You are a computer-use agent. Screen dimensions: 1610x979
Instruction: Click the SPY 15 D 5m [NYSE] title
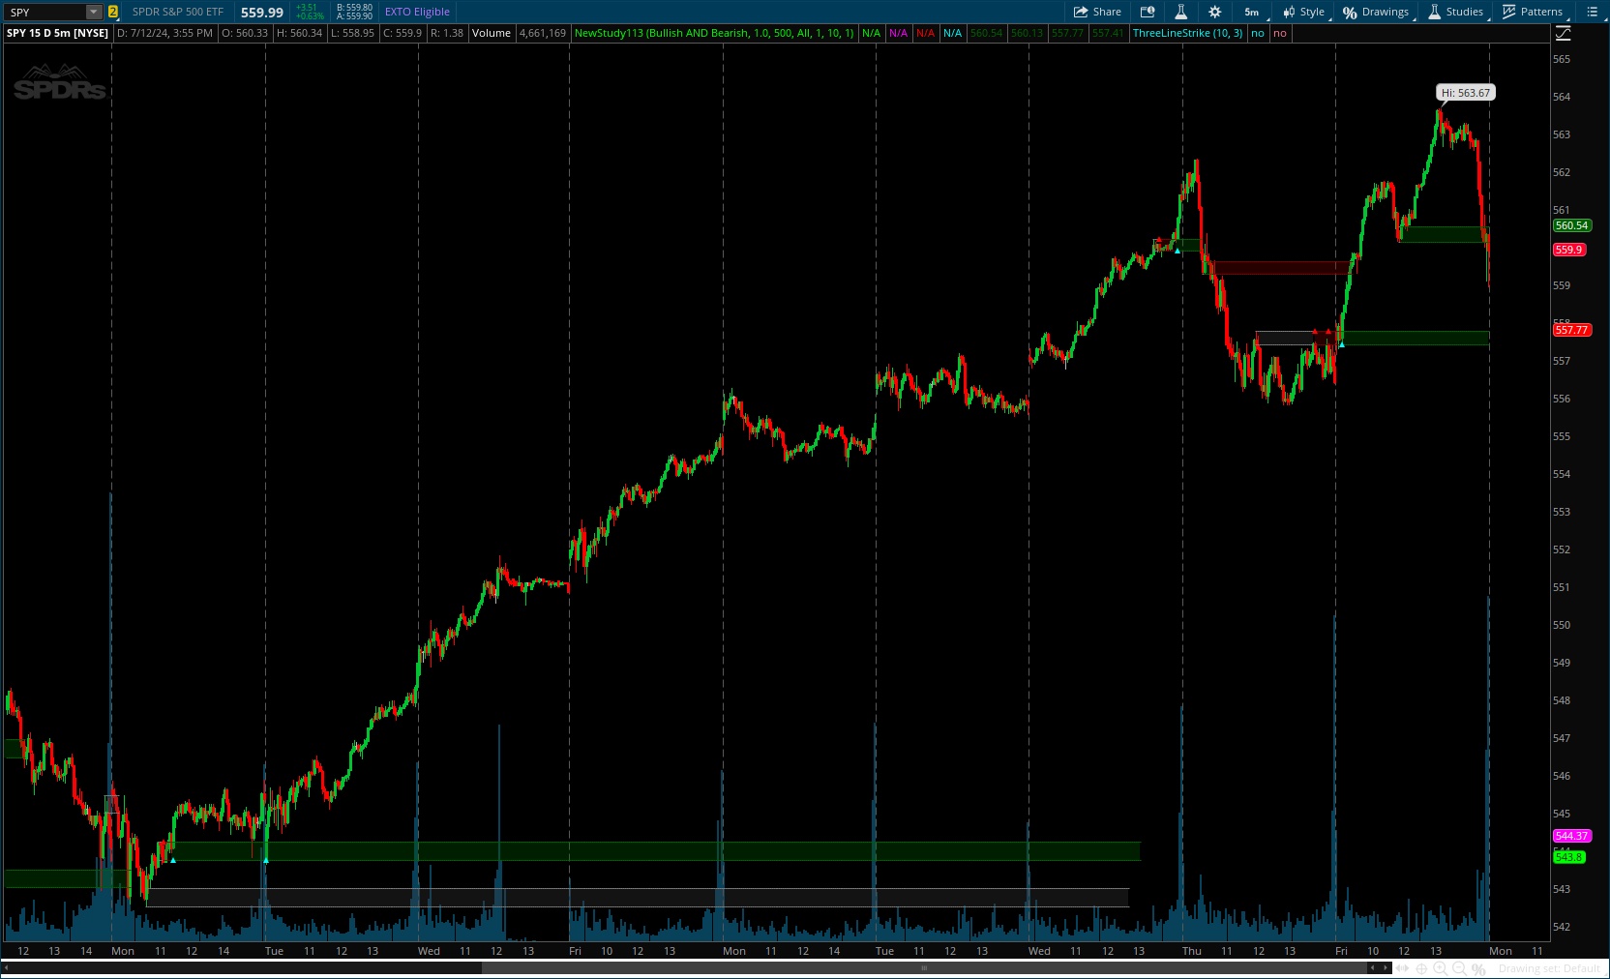point(58,33)
